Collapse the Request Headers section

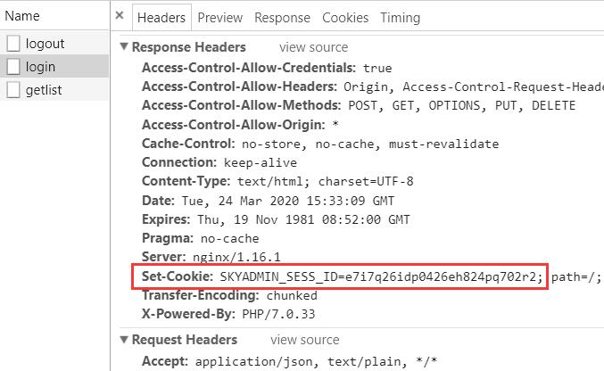[x=124, y=340]
